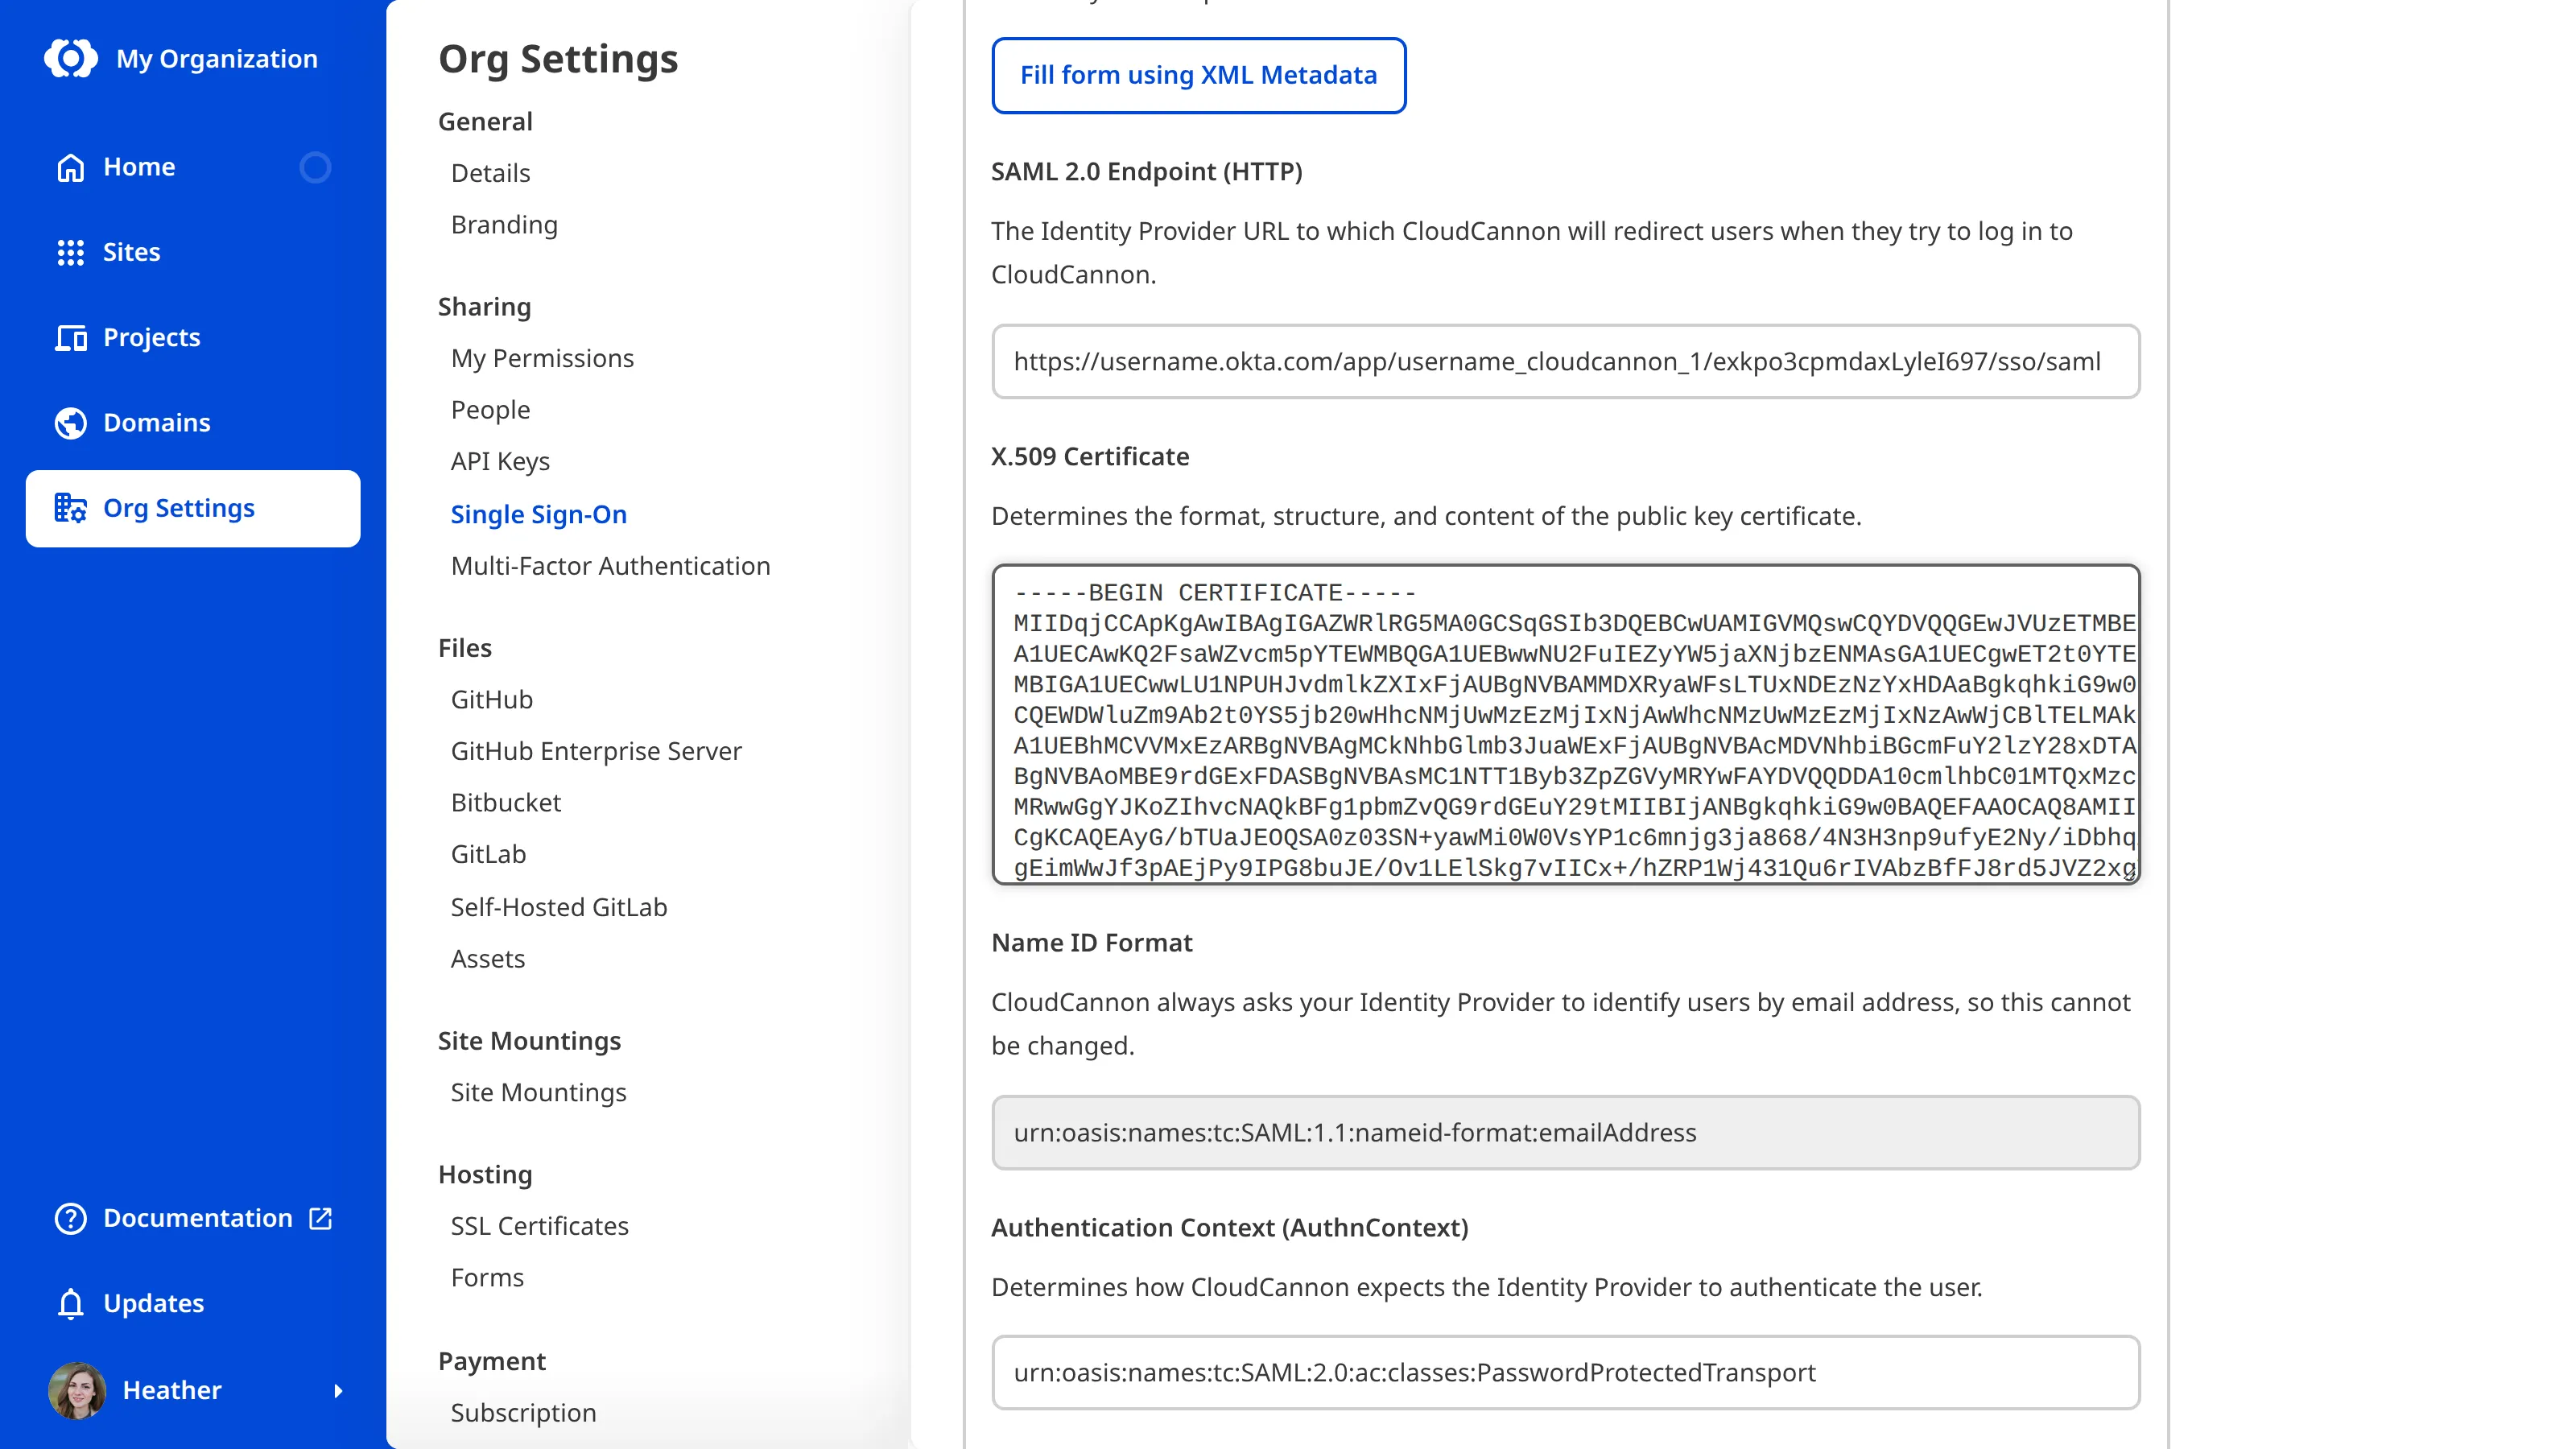
Task: Open the Details settings page
Action: pos(490,173)
